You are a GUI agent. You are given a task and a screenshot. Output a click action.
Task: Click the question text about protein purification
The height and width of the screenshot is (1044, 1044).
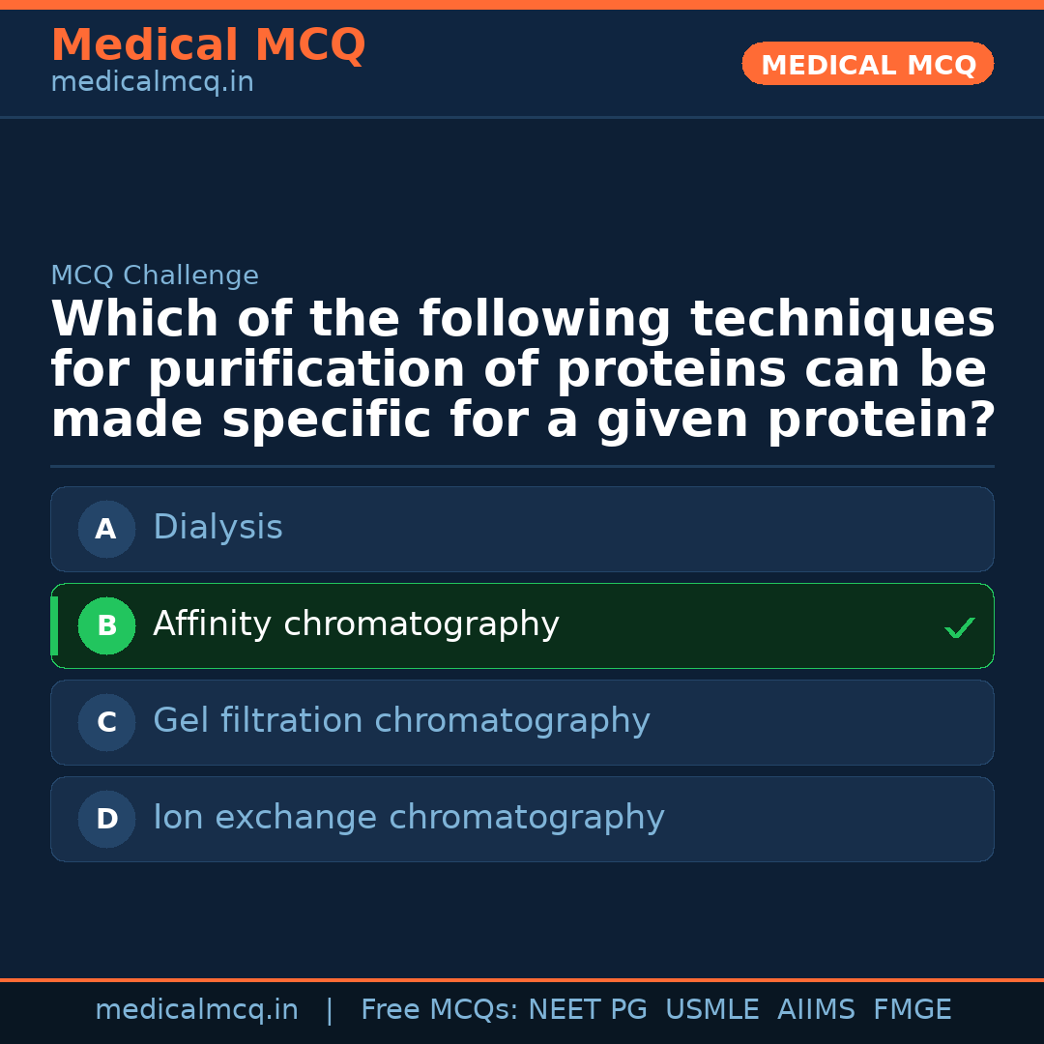click(522, 370)
